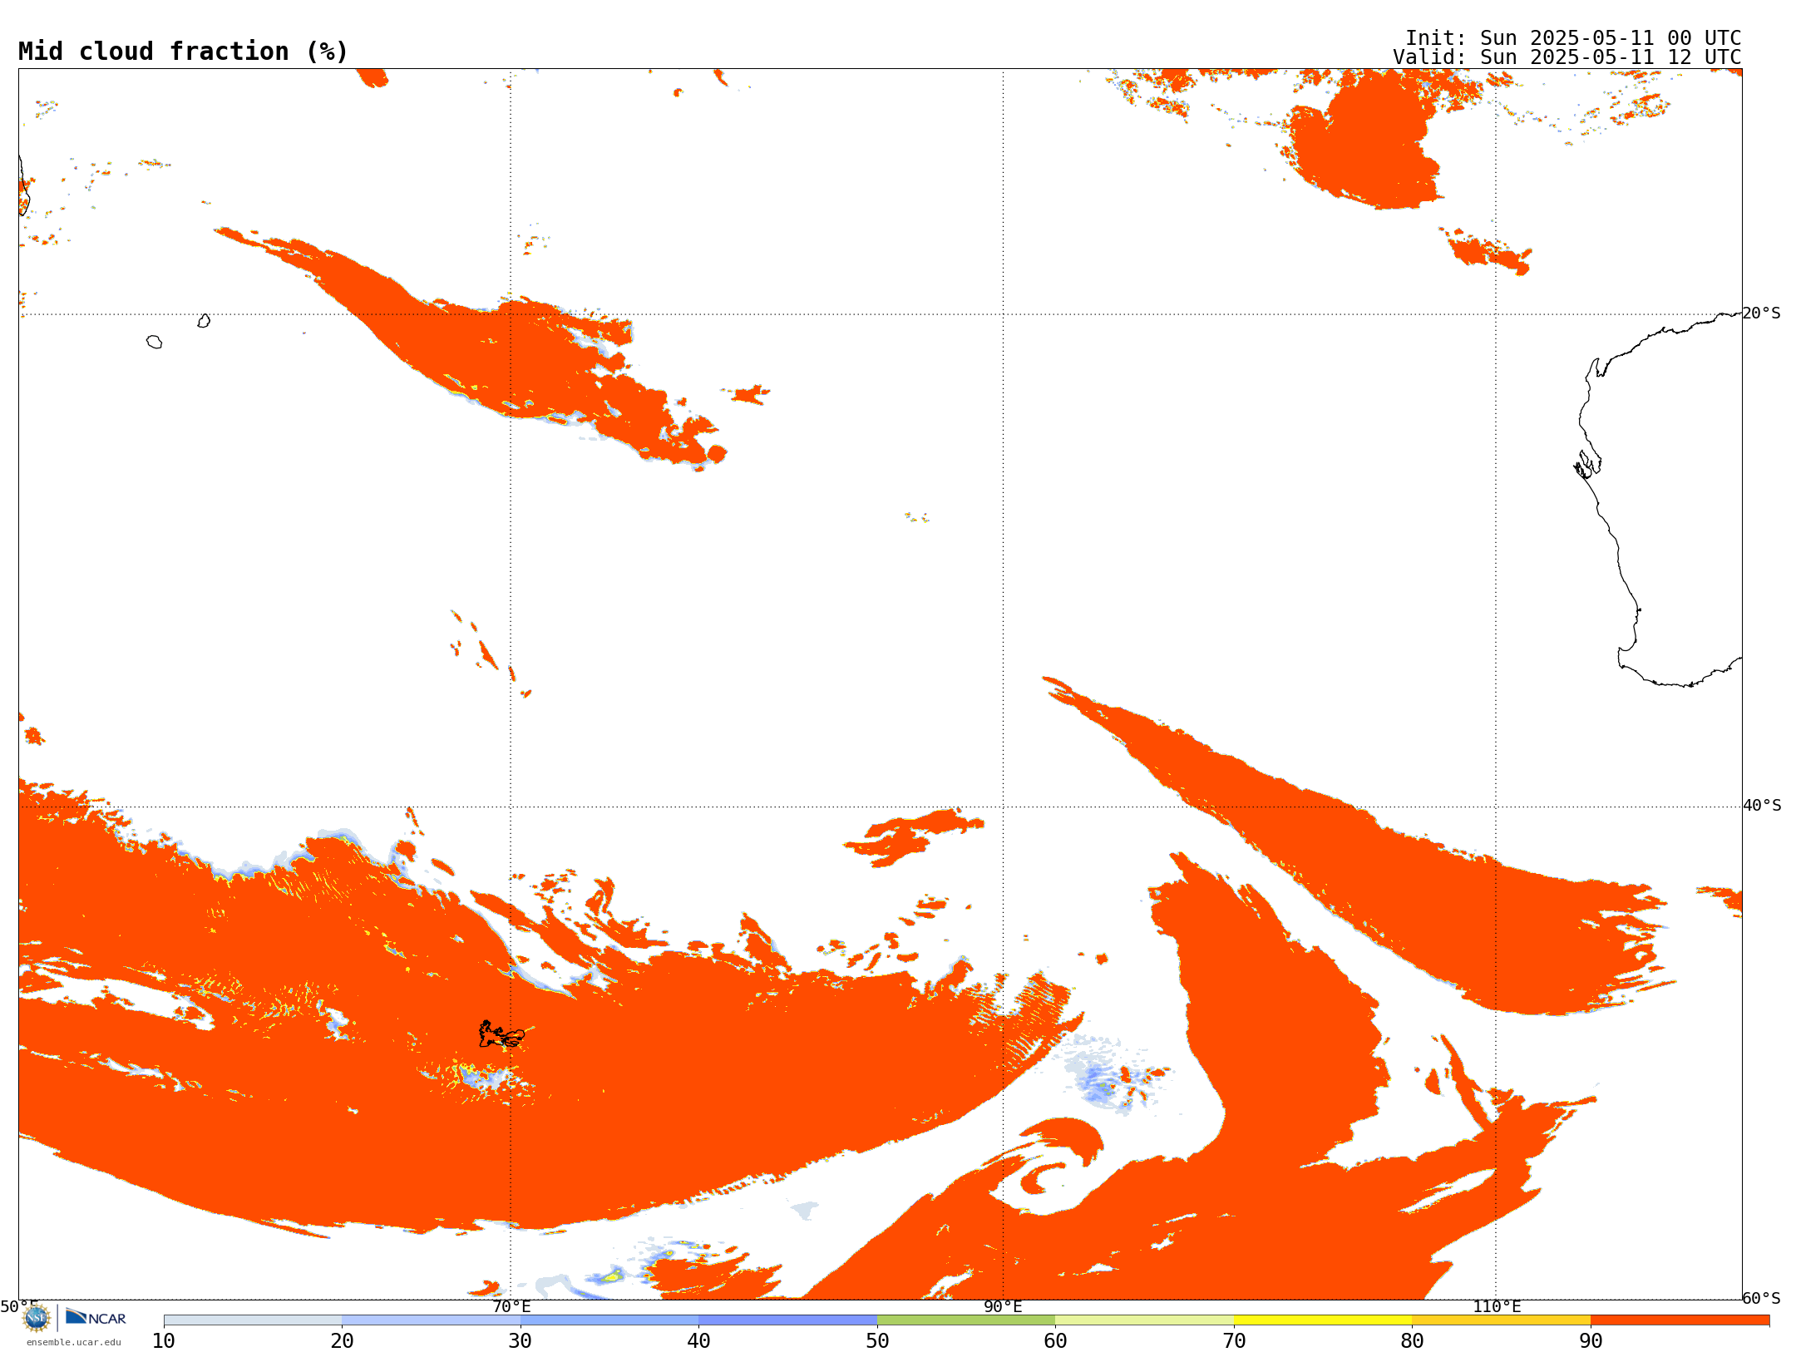Pick the 80–90 gold colorbar segment
Viewport: 1796px width, 1352px height.
[x=1501, y=1320]
